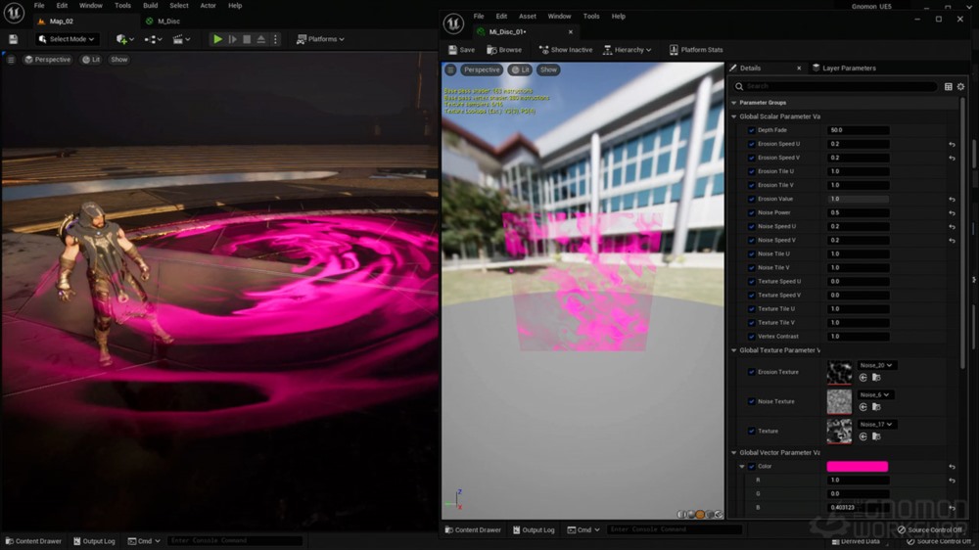
Task: Open the Actor menu in main editor
Action: click(208, 6)
